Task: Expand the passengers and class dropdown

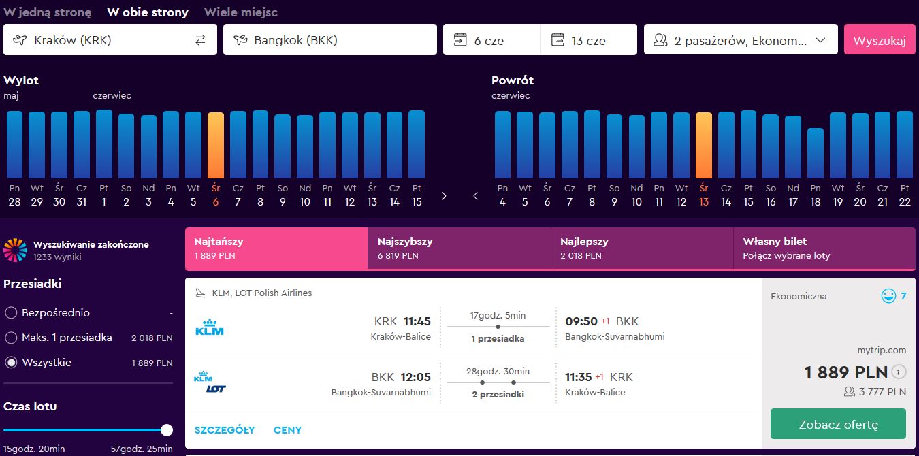Action: tap(741, 39)
